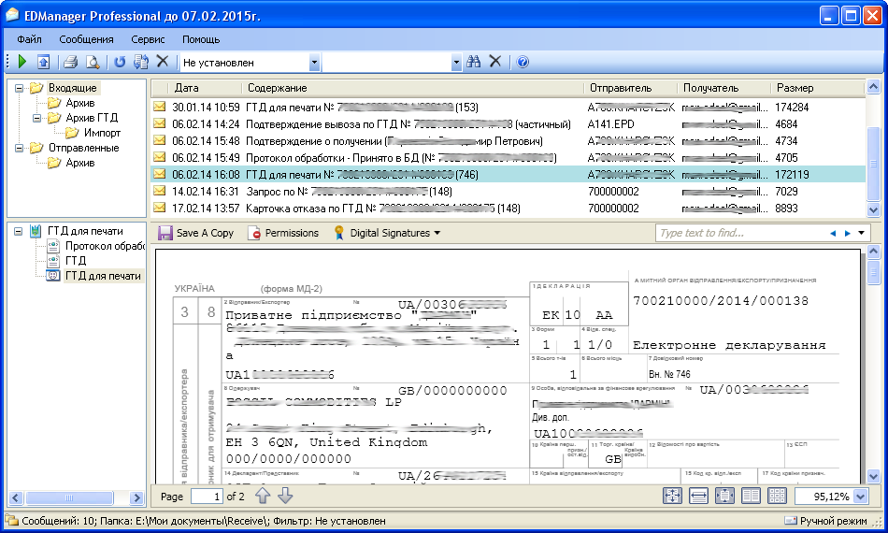The image size is (888, 533).
Task: Open find options black dropdown arrow
Action: point(862,233)
